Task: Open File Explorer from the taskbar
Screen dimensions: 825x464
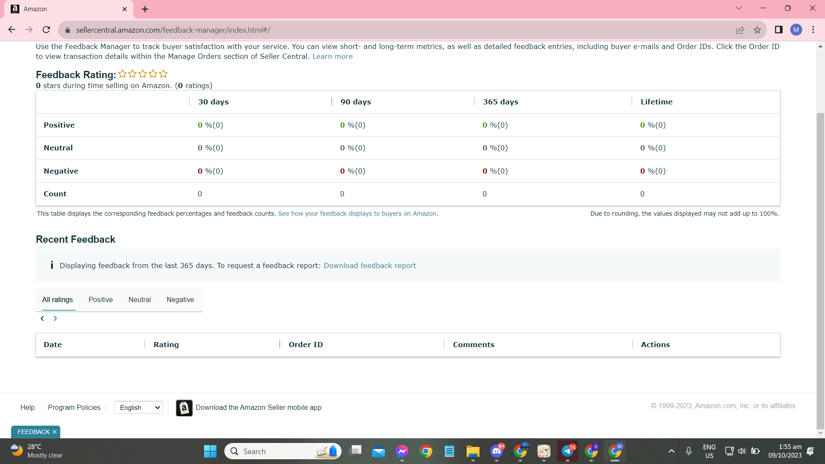Action: pos(473,451)
